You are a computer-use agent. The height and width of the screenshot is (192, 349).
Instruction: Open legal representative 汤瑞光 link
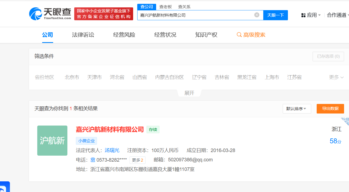pos(112,150)
